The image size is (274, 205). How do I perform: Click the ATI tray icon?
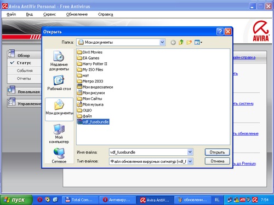pos(243,200)
